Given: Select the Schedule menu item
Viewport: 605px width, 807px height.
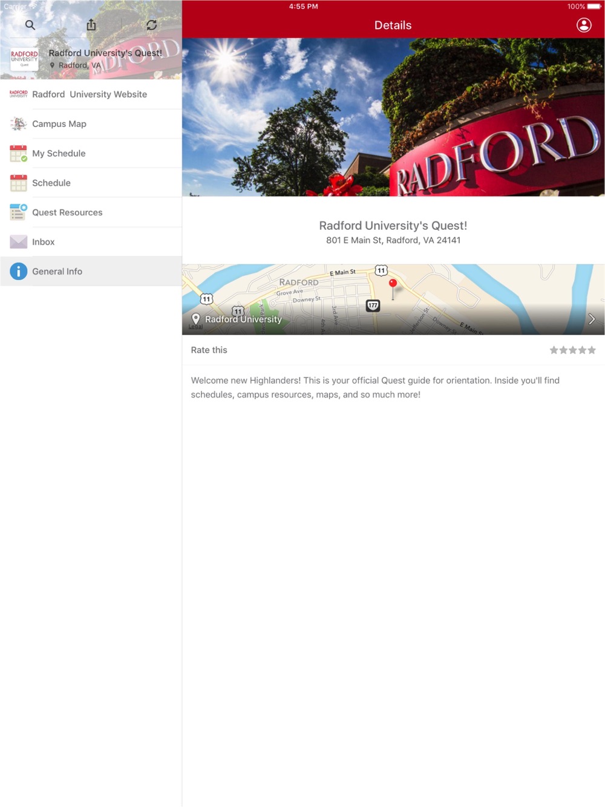Looking at the screenshot, I should [x=91, y=183].
